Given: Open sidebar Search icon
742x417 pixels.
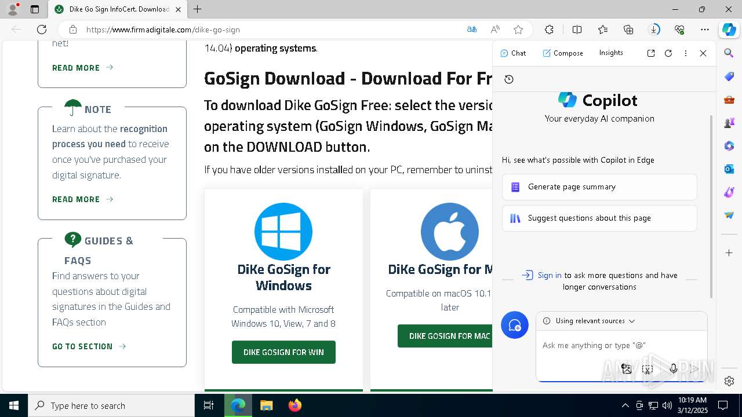Looking at the screenshot, I should pyautogui.click(x=729, y=53).
